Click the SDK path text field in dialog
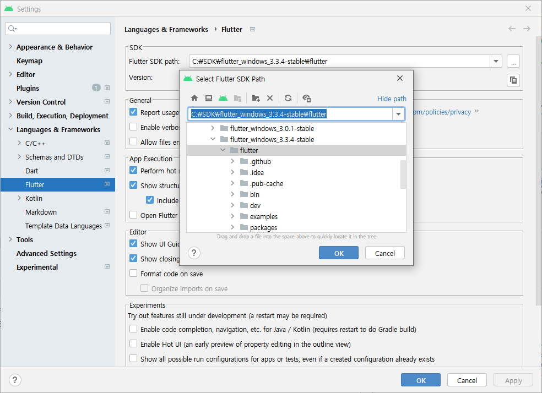Image resolution: width=542 pixels, height=393 pixels. click(290, 114)
